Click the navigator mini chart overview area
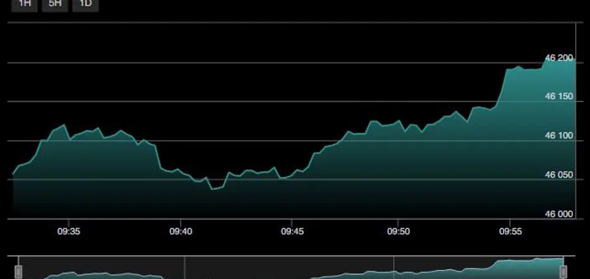Image resolution: width=590 pixels, height=279 pixels. coord(291,268)
